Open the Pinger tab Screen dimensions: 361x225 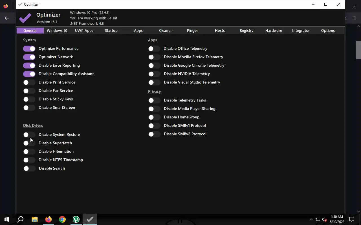coord(192,30)
